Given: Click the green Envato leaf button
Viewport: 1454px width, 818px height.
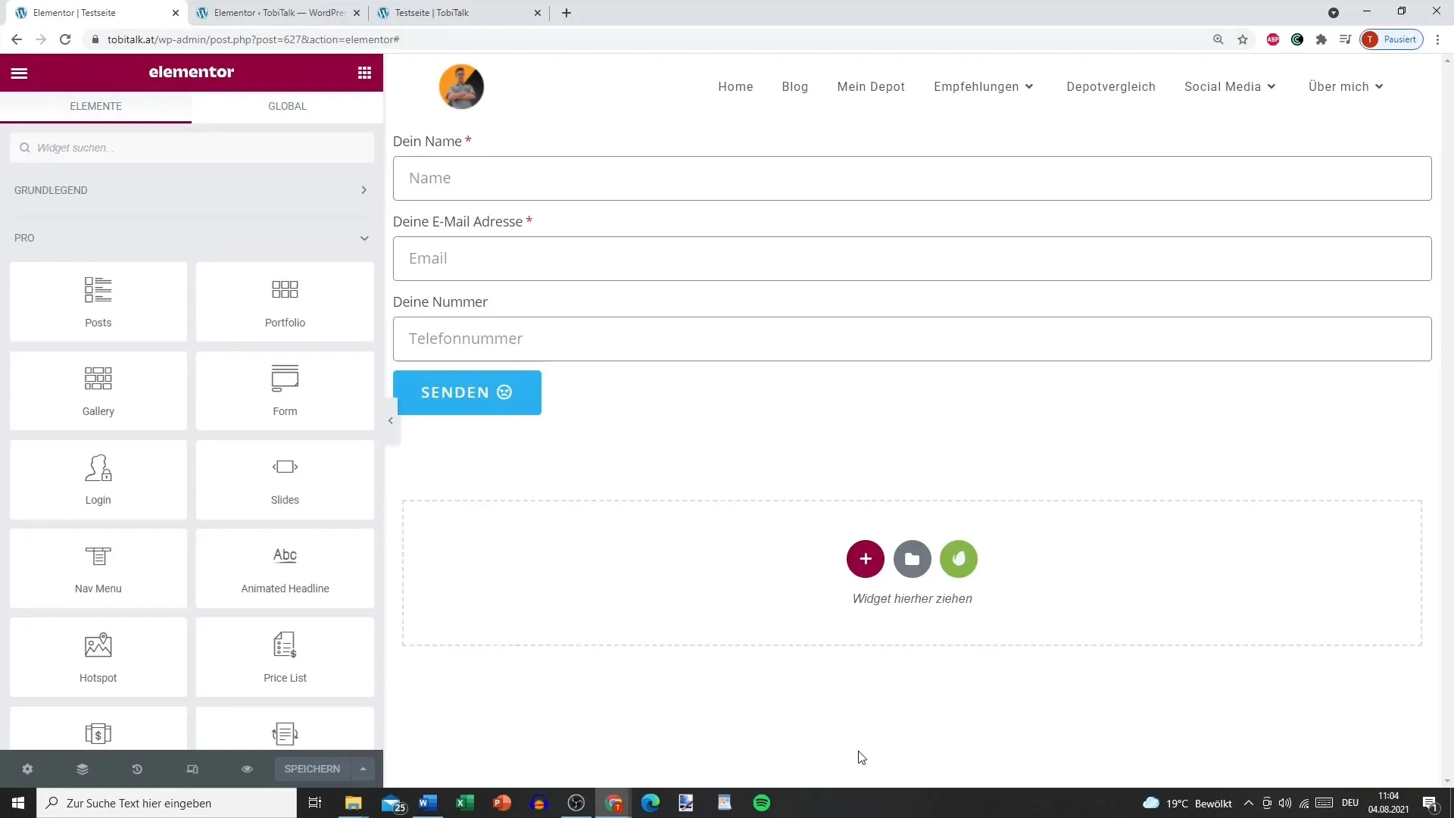Looking at the screenshot, I should pos(959,559).
